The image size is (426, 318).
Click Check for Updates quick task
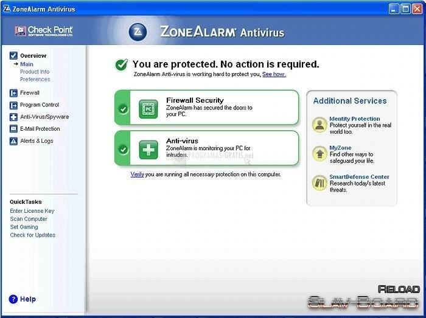coord(33,235)
